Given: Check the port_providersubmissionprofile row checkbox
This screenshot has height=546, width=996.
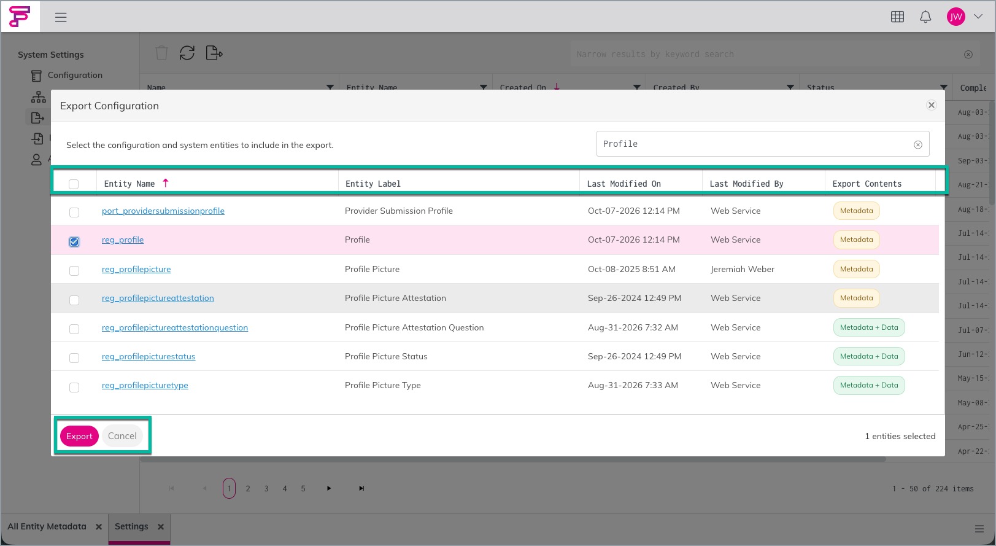Looking at the screenshot, I should [x=74, y=213].
